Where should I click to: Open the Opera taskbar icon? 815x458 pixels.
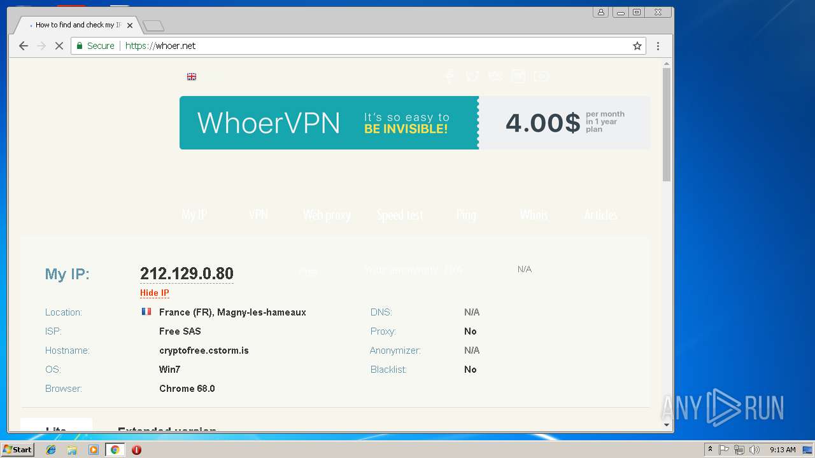pos(136,450)
